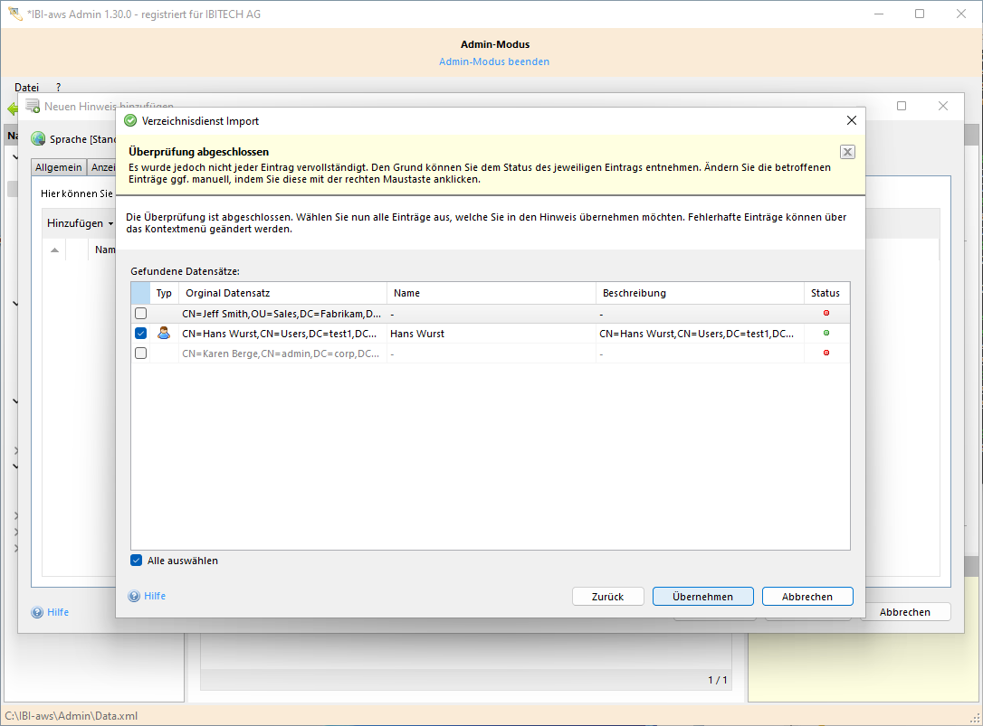Open help via the Hilfe icon in dialog

click(x=136, y=596)
